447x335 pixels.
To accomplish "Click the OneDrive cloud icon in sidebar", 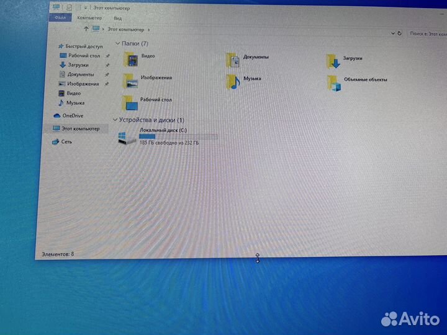I will [x=56, y=115].
